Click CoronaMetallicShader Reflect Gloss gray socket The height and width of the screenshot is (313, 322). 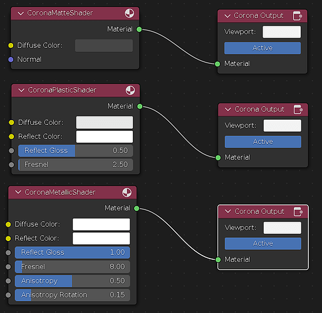click(8, 253)
